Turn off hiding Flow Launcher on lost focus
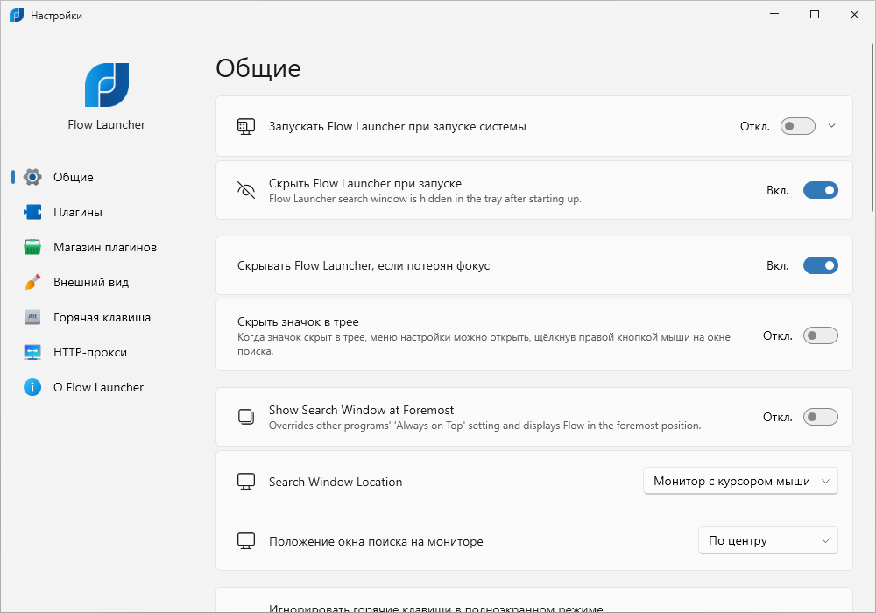Image resolution: width=876 pixels, height=613 pixels. click(x=821, y=265)
